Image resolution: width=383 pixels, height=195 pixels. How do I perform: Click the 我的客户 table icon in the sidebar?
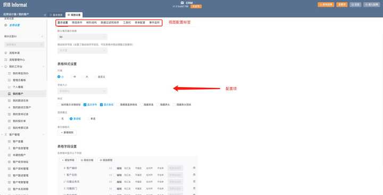[9, 94]
